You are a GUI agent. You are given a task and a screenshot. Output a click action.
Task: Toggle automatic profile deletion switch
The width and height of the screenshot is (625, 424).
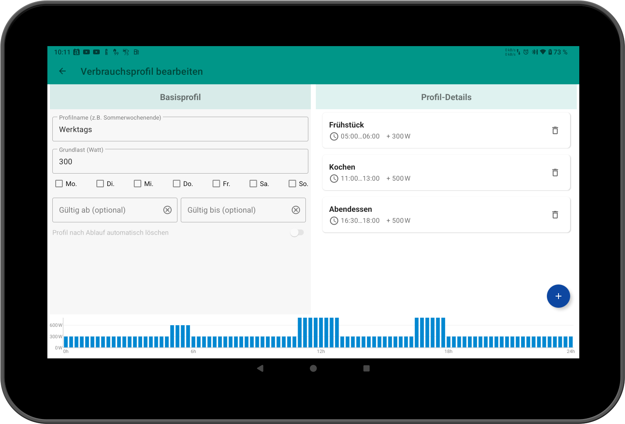[297, 233]
